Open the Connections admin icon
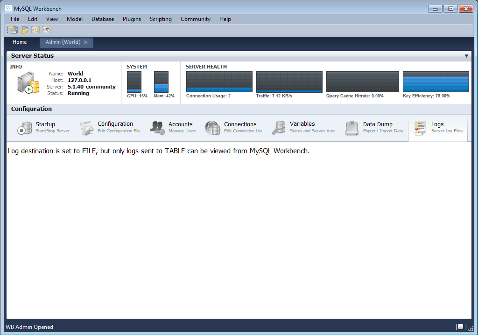Image resolution: width=478 pixels, height=335 pixels. (x=212, y=128)
